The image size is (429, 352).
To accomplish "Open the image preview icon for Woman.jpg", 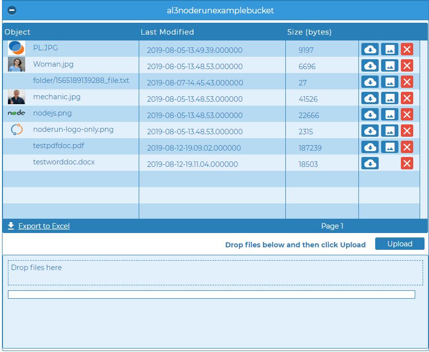I will (x=390, y=65).
